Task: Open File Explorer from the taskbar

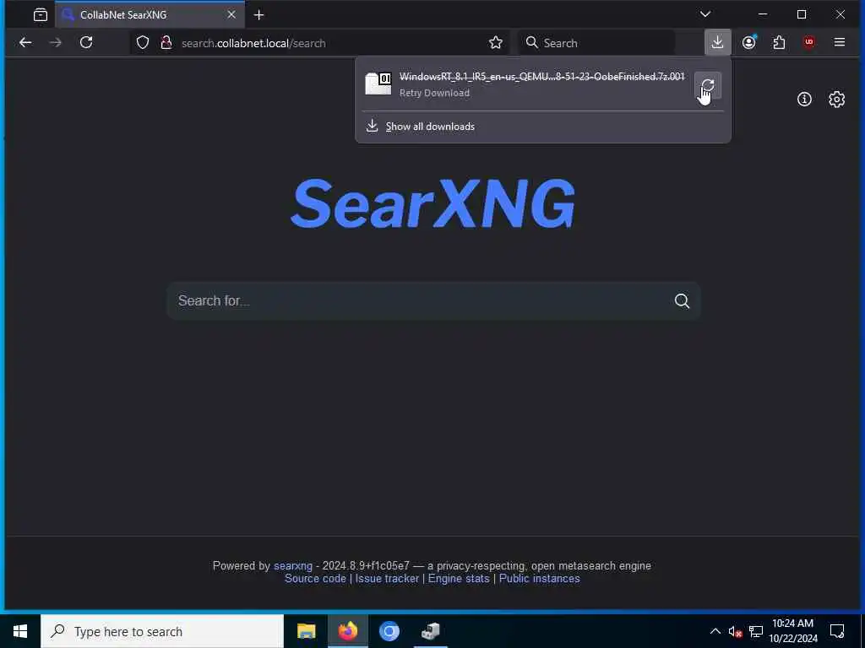Action: click(306, 631)
